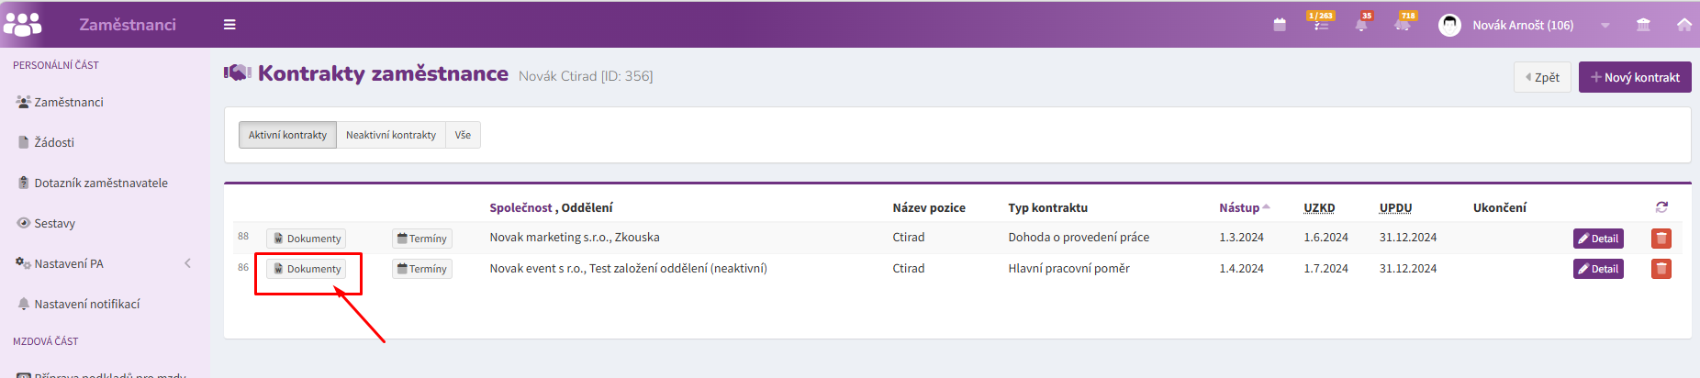The width and height of the screenshot is (1700, 378).
Task: Sort the table by Nástup column
Action: (x=1239, y=207)
